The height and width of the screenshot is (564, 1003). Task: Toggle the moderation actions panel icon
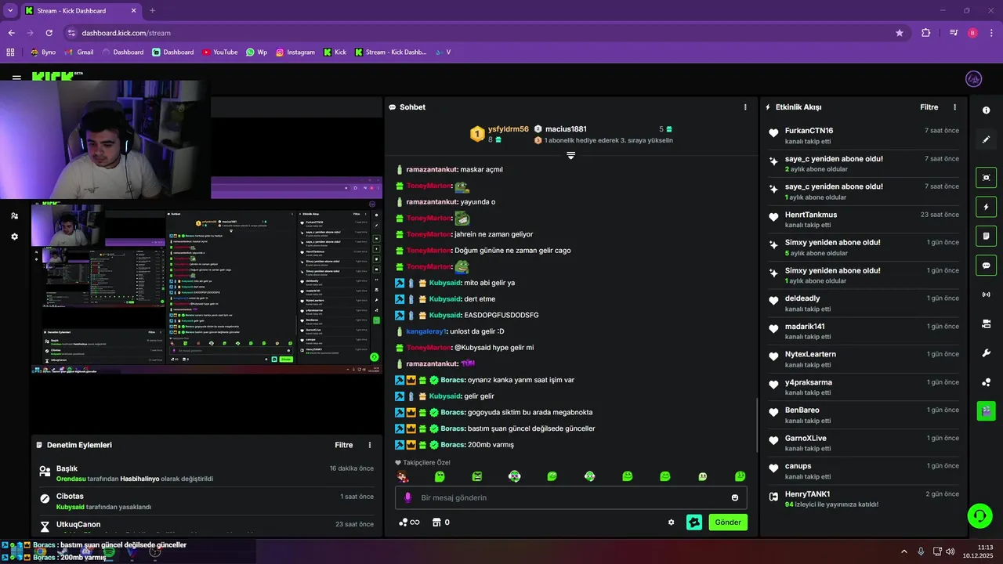(986, 236)
